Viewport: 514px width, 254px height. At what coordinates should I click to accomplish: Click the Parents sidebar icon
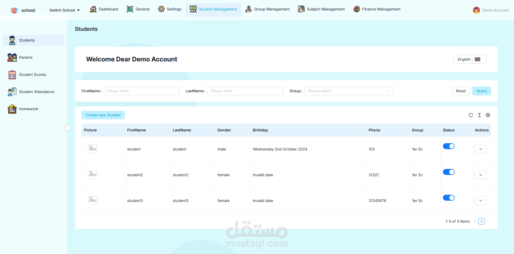[12, 57]
